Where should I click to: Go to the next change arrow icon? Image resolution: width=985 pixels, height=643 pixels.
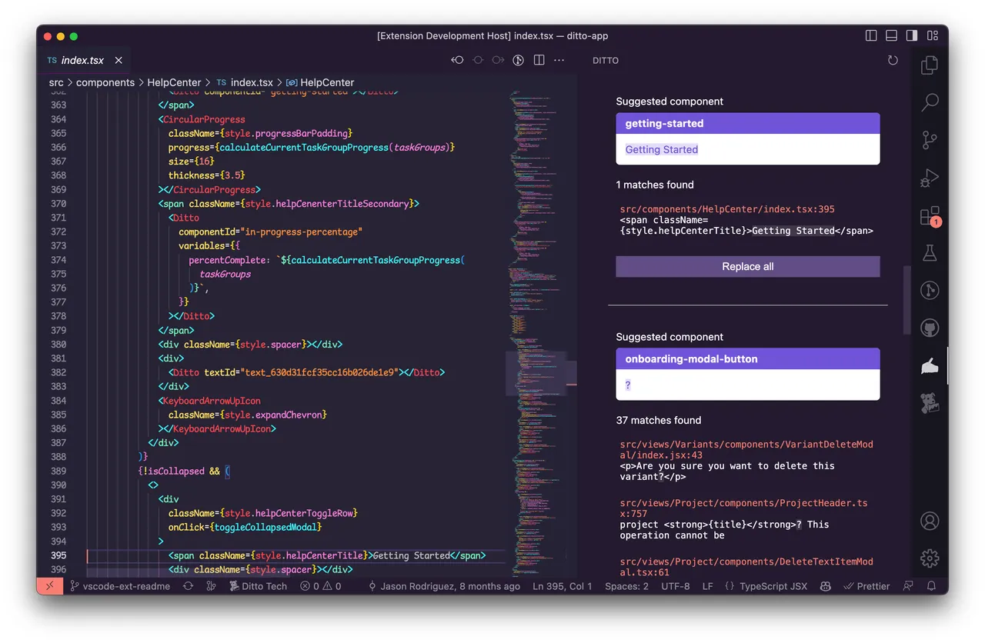coord(498,60)
